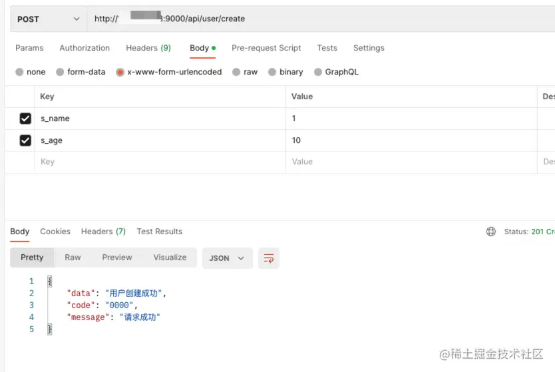Open the POST method dropdown

click(x=49, y=19)
